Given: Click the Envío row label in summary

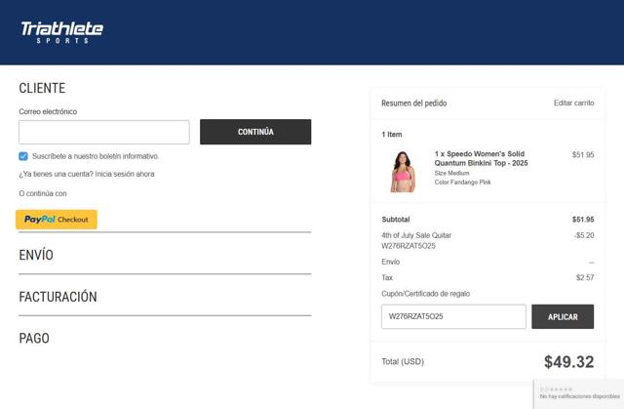Looking at the screenshot, I should pos(390,262).
